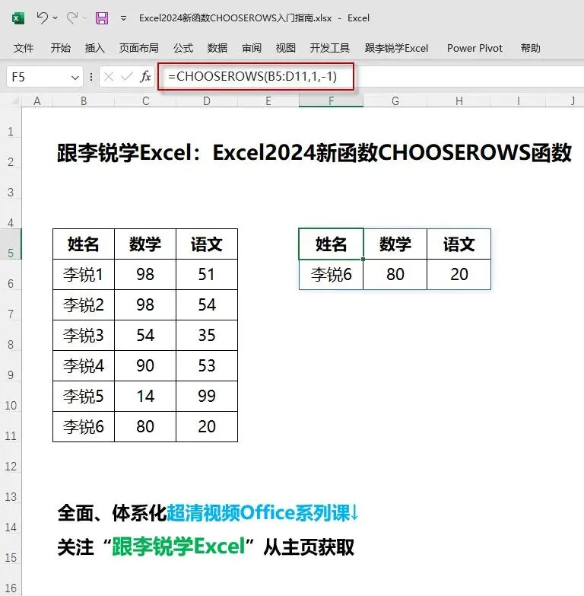Select source table header cell 语文 in column D
Viewport: 584px width, 596px height.
207,244
